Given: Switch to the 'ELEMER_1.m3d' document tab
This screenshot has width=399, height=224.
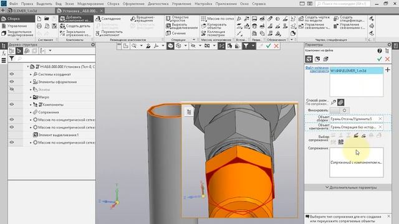Looking at the screenshot, I should (x=25, y=11).
